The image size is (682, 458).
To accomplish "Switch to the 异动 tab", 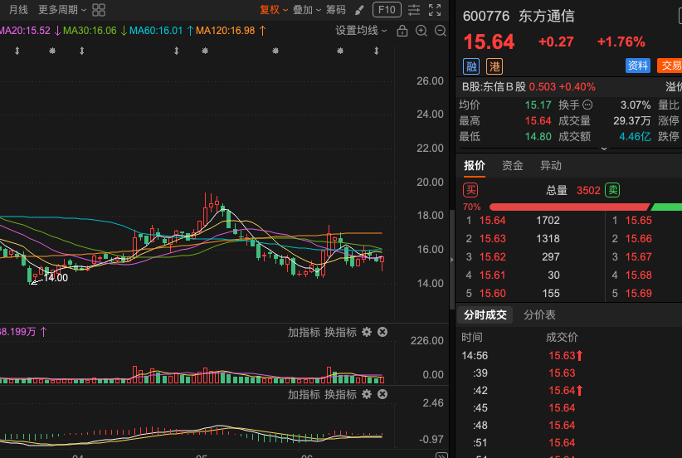I will pos(551,166).
